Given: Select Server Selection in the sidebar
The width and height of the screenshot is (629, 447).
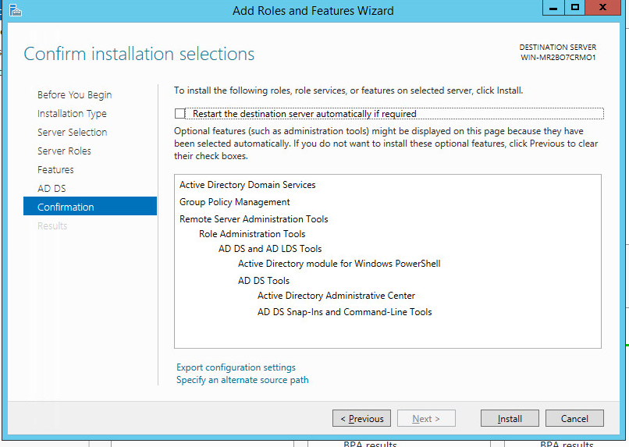Looking at the screenshot, I should pos(72,133).
